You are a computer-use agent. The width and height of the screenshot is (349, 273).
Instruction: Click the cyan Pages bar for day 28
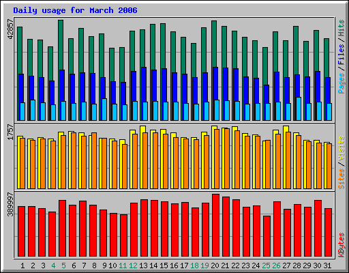pos(299,109)
